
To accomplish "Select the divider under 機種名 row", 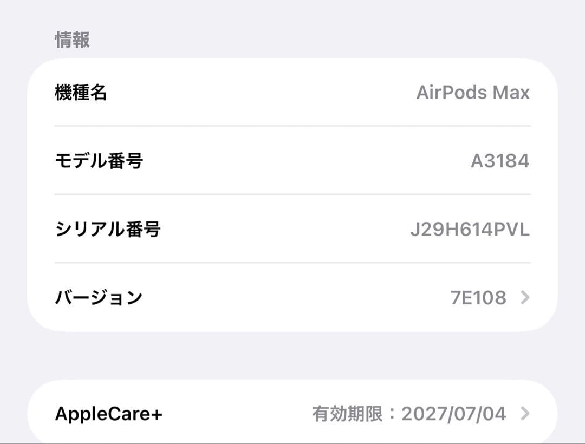I will [292, 127].
